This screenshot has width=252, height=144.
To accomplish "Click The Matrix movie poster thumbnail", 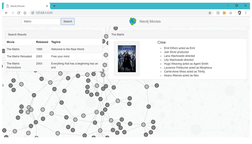I will click(x=127, y=59).
